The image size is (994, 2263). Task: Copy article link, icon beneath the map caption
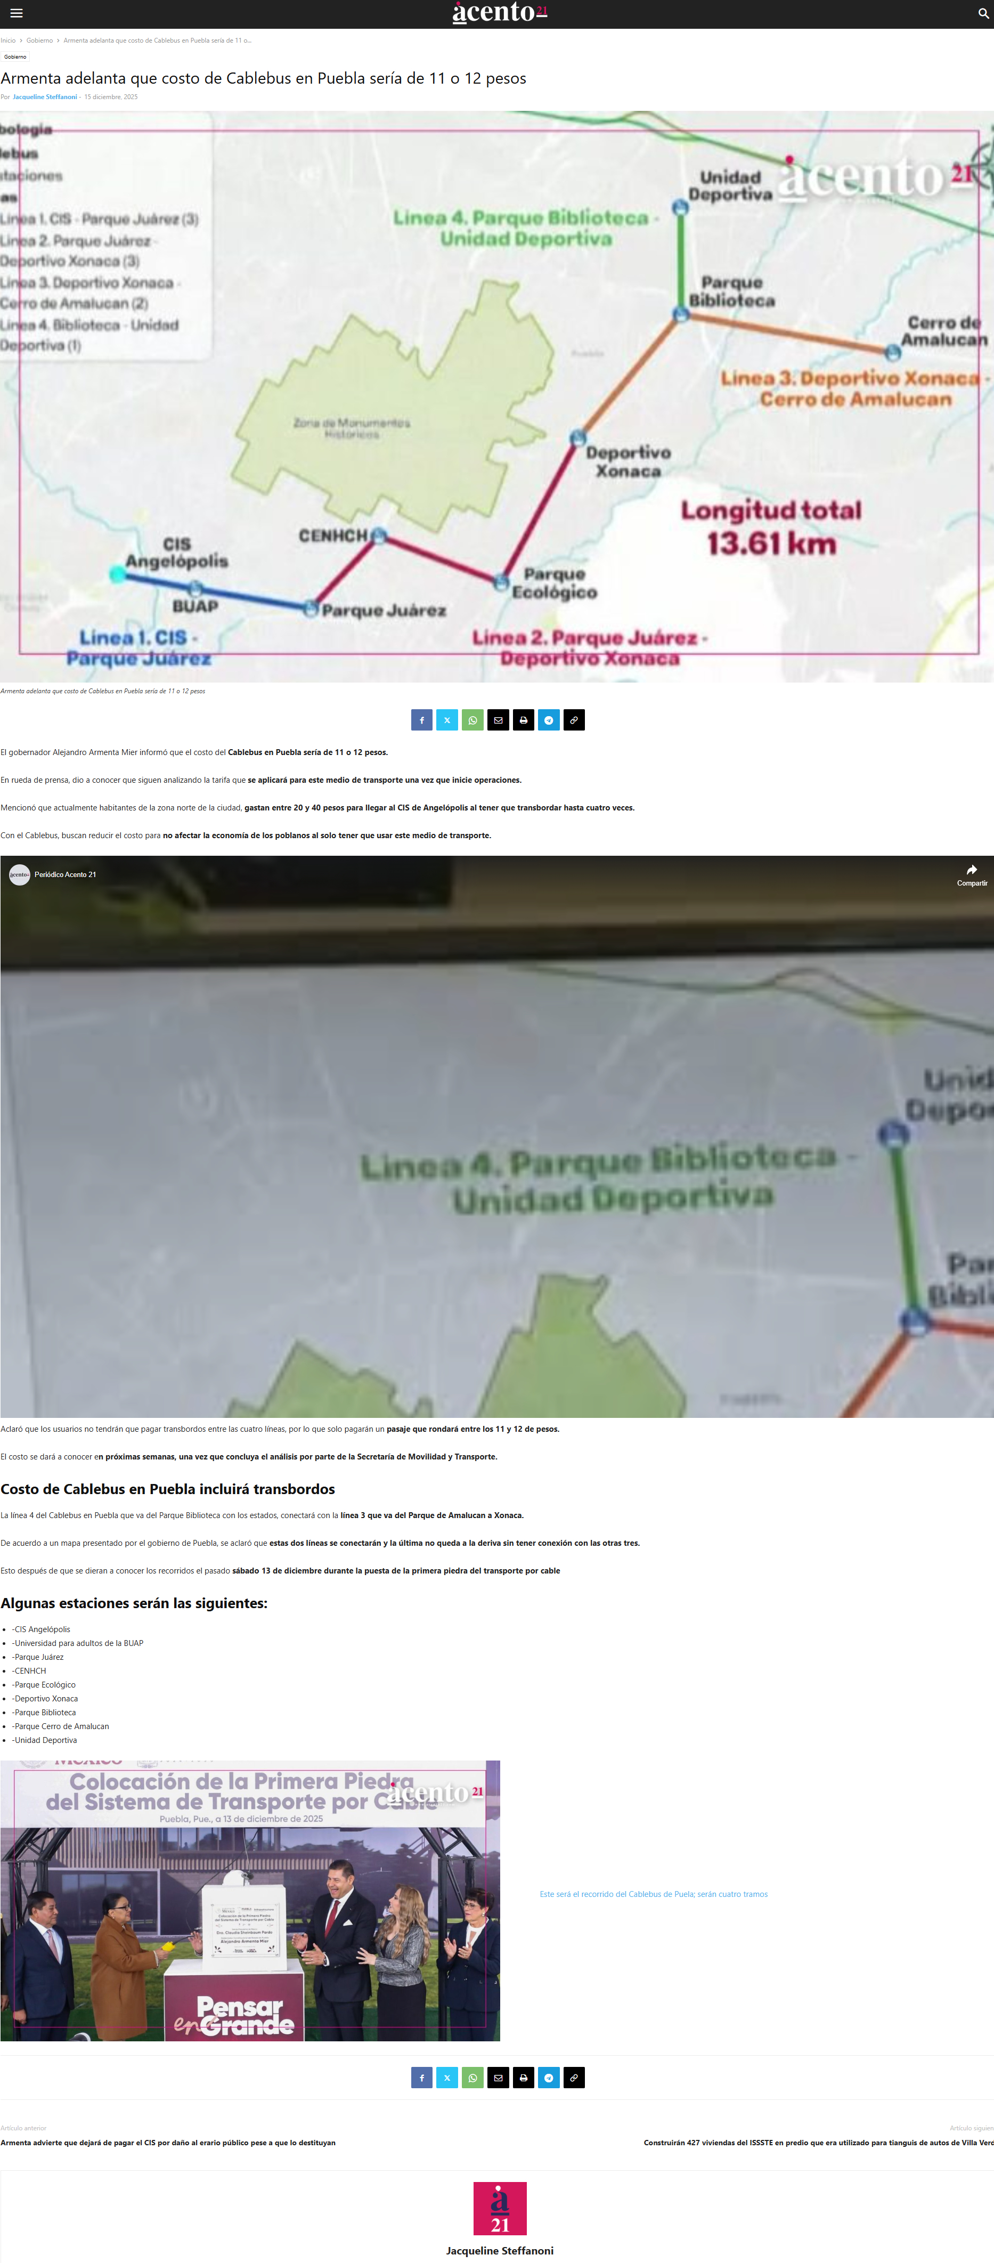click(574, 720)
